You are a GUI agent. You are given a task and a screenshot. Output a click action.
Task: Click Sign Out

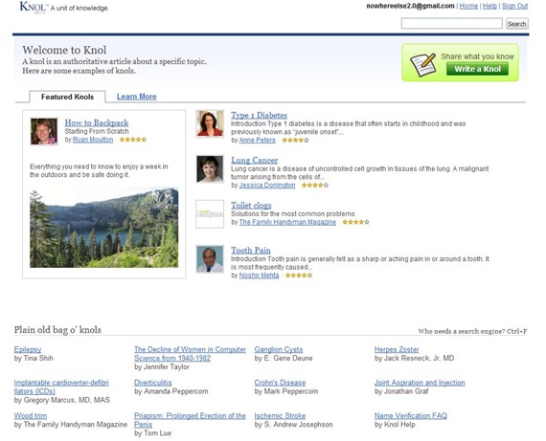click(x=514, y=6)
